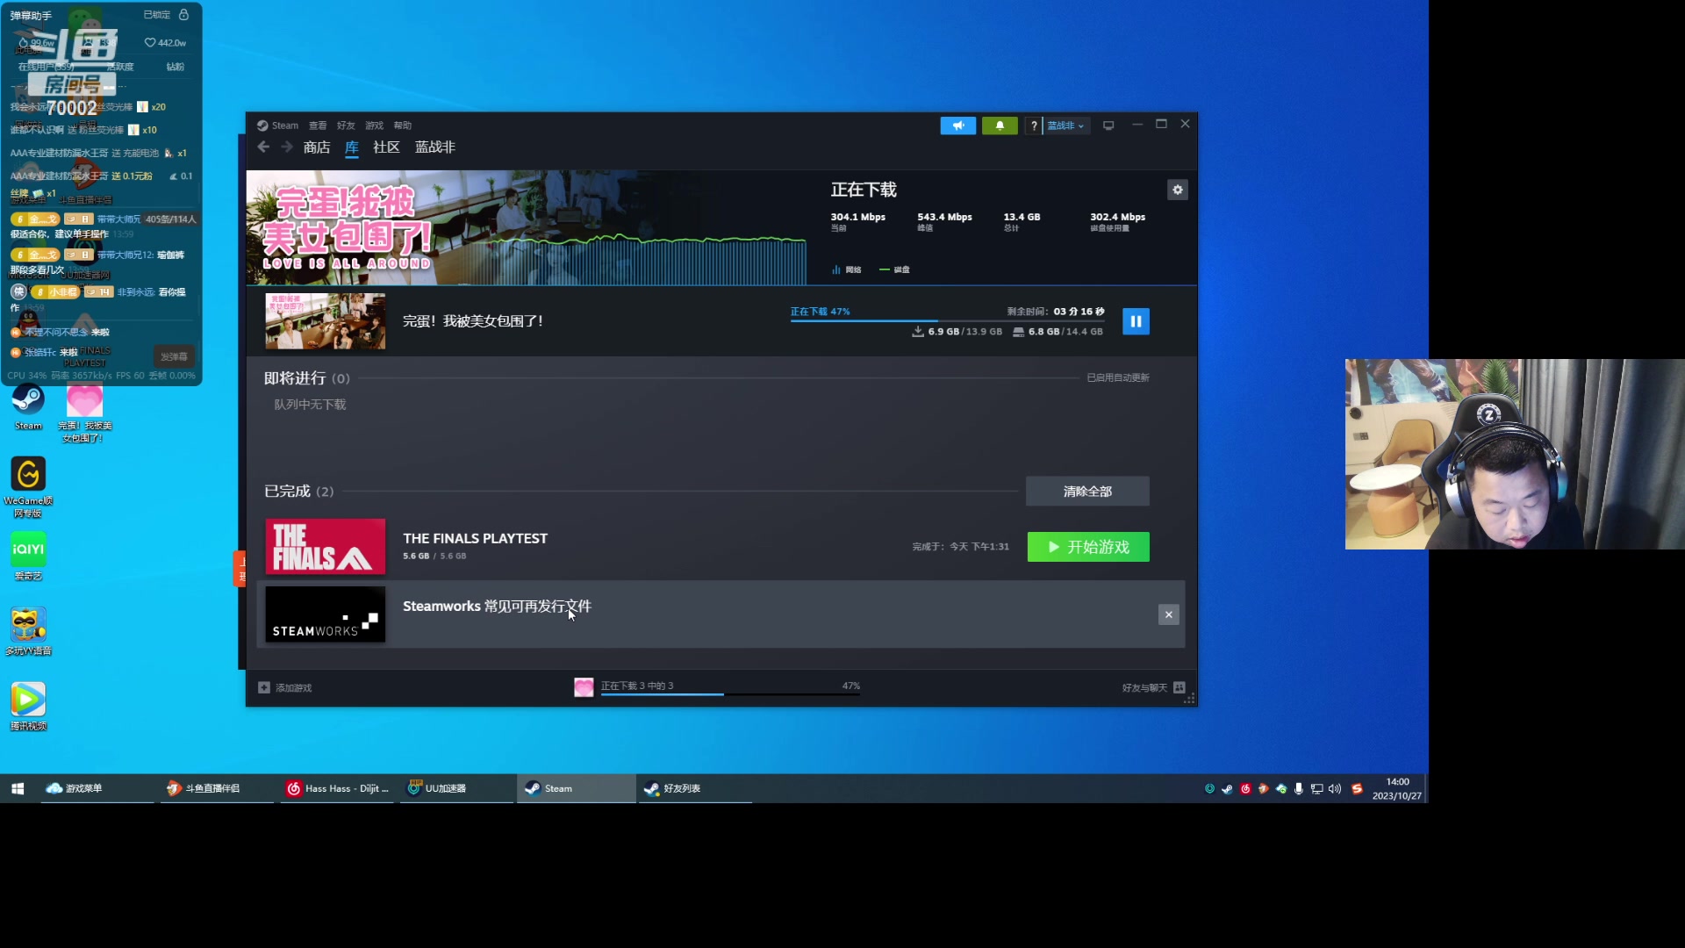Click the 47% download progress bar
The width and height of the screenshot is (1685, 948).
pyautogui.click(x=947, y=321)
